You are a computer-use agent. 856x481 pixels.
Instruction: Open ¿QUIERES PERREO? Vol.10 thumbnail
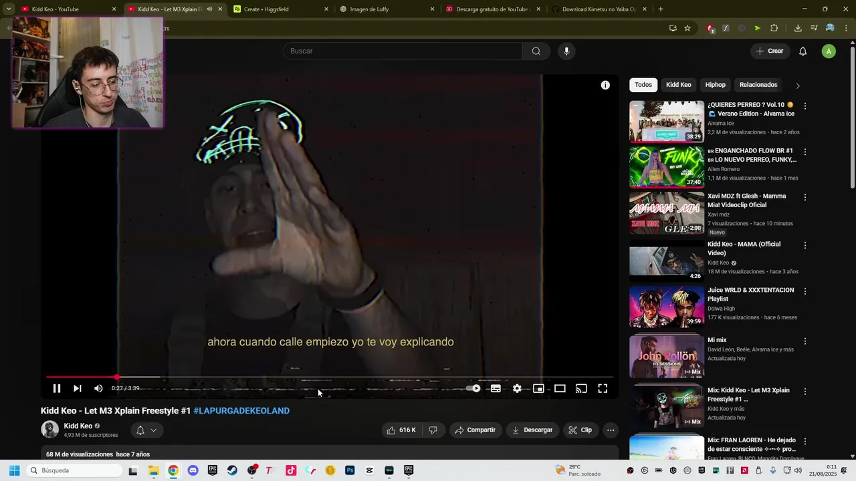pos(667,122)
